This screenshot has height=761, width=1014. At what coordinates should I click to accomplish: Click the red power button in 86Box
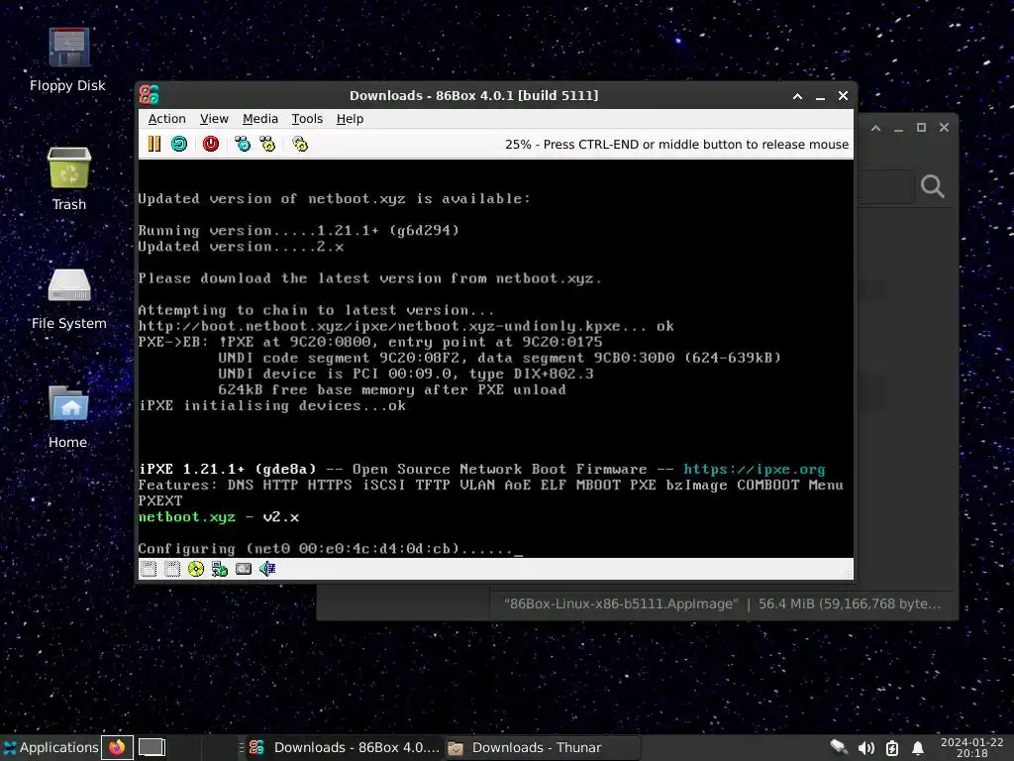click(211, 144)
